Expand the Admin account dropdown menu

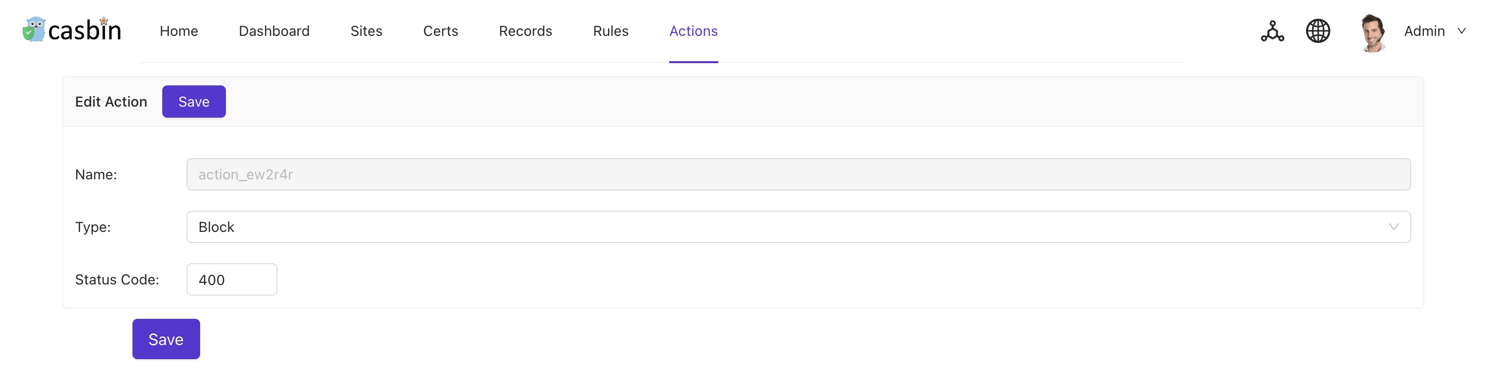1434,31
